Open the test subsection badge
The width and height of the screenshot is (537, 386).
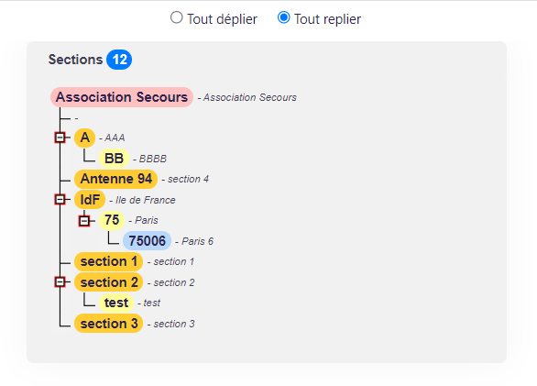point(116,303)
